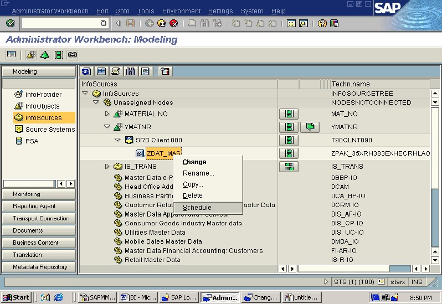This screenshot has width=442, height=304.
Task: Click the Refresh tree icon
Action: pos(86,71)
